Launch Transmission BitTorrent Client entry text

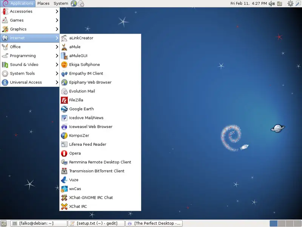tap(97, 171)
